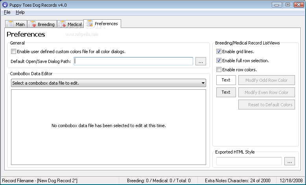Check Enable row colors
306x185 pixels.
click(219, 70)
